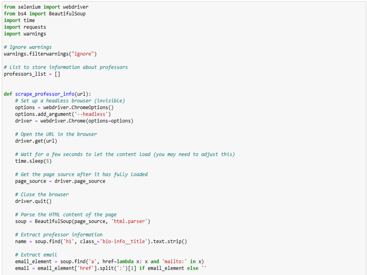Image resolution: width=367 pixels, height=275 pixels.
Task: Click the 'from selenium import webdriver' line
Action: click(x=46, y=7)
